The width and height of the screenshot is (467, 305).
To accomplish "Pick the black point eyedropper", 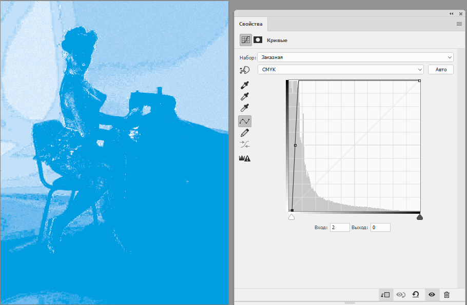I will 244,85.
